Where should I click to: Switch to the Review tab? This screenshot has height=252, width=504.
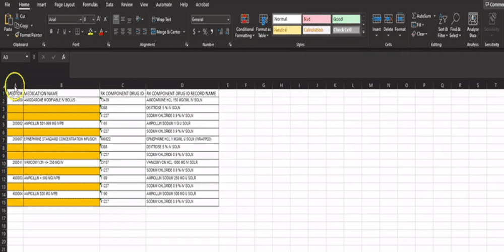[x=127, y=5]
